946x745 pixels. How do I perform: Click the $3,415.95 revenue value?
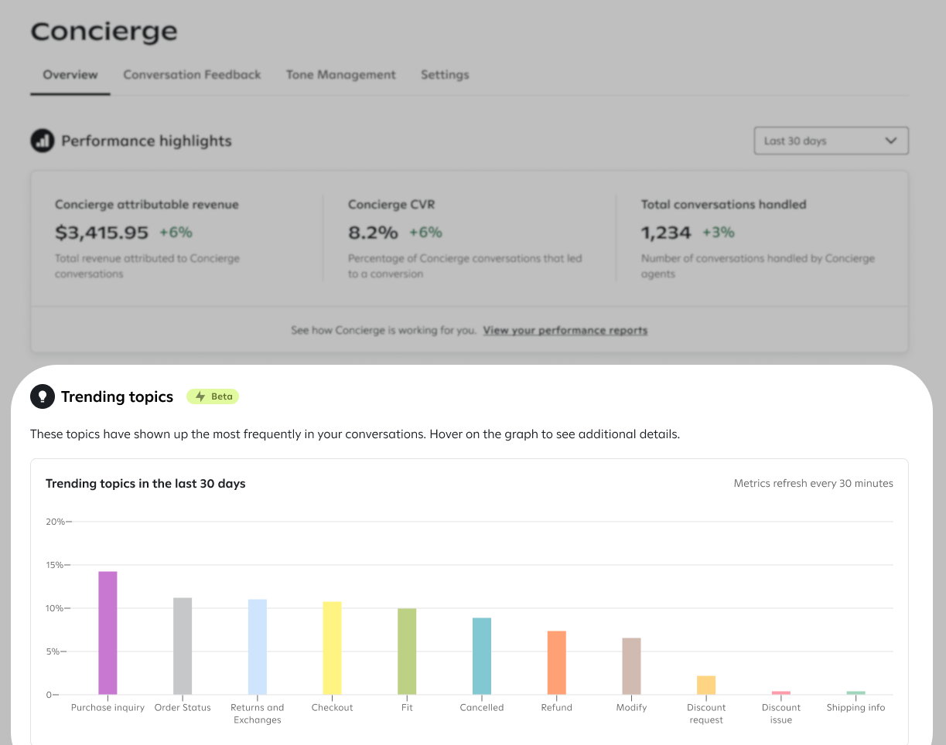click(x=101, y=232)
